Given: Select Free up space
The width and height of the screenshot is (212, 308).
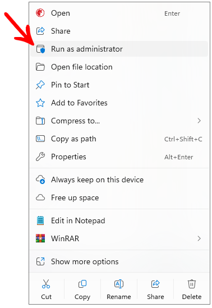Looking at the screenshot, I should click(119, 197).
